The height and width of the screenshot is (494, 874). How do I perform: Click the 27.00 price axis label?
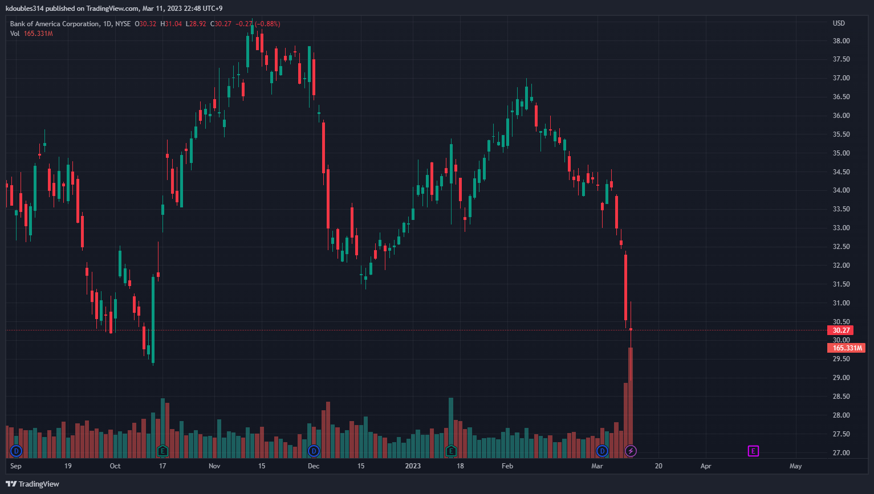coord(841,453)
